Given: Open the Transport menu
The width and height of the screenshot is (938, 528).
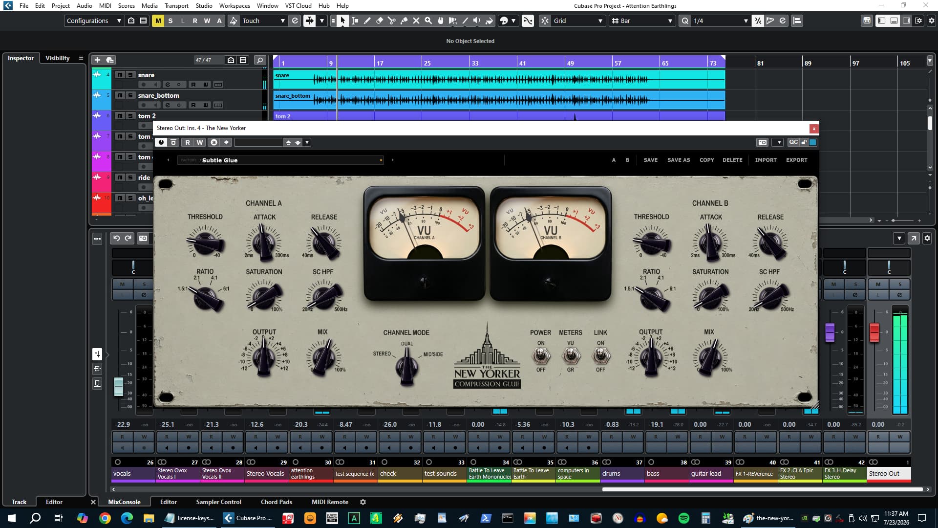Looking at the screenshot, I should coord(176,5).
